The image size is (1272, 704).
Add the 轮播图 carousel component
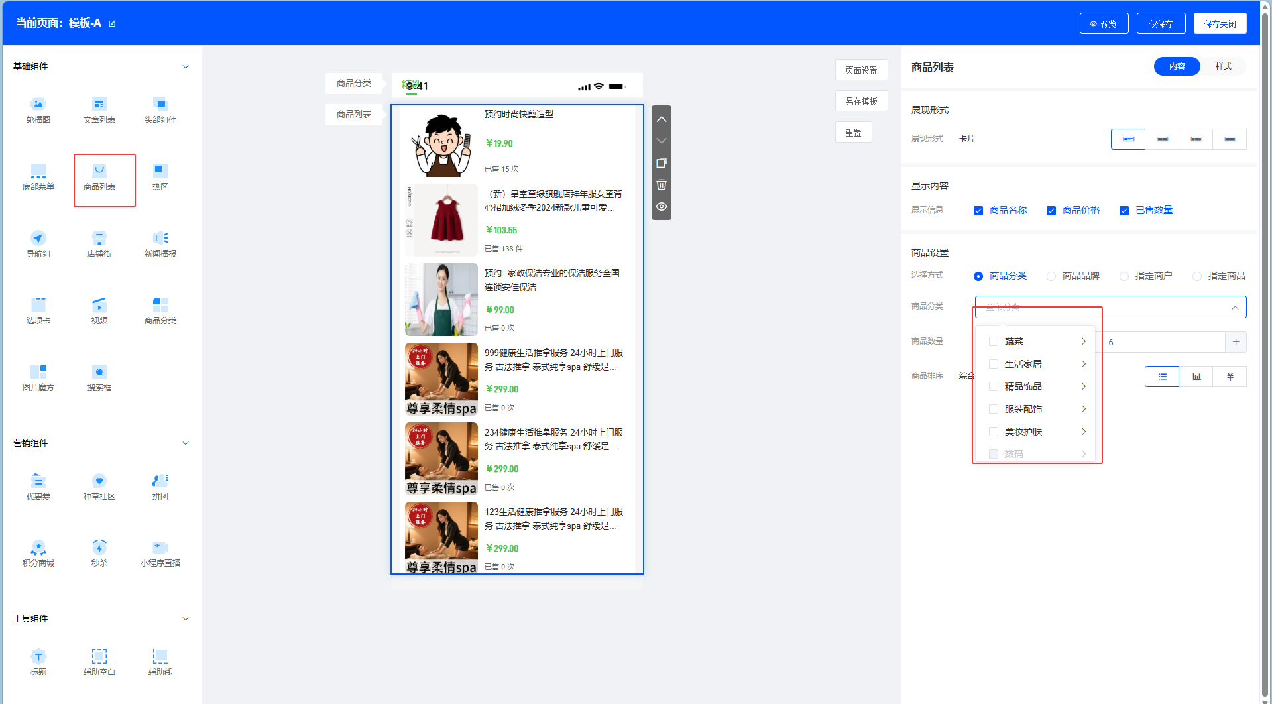(x=38, y=110)
